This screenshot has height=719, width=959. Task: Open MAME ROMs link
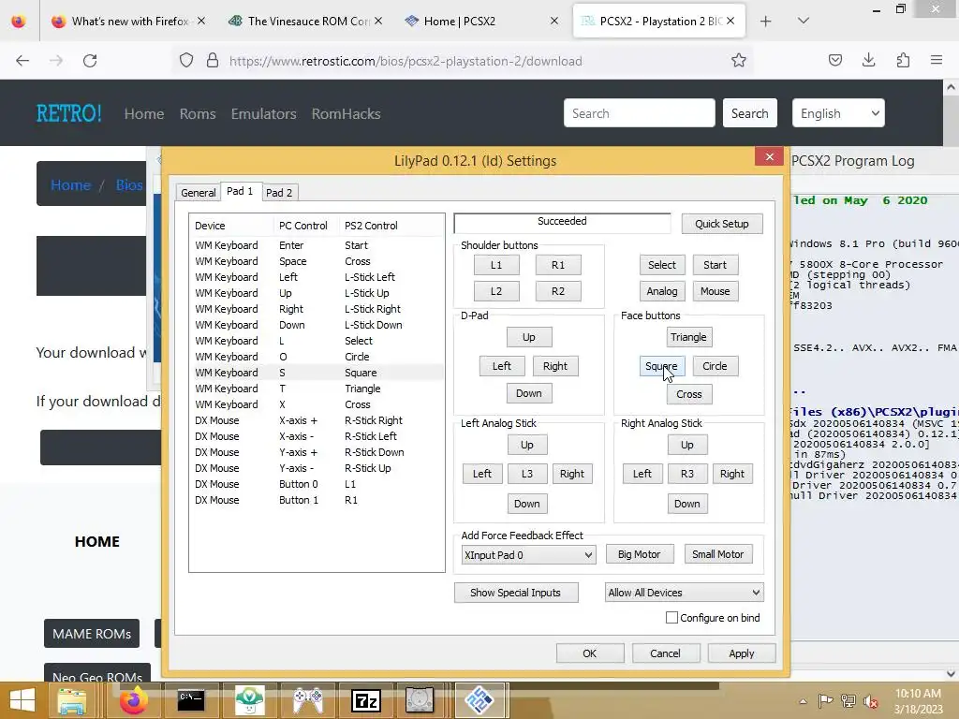click(92, 634)
